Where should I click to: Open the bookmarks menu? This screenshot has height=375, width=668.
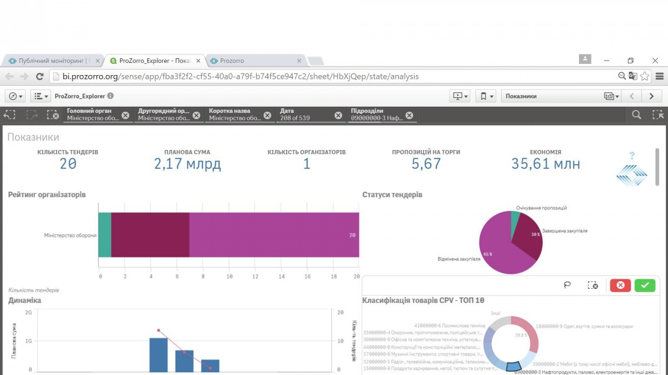pyautogui.click(x=487, y=96)
